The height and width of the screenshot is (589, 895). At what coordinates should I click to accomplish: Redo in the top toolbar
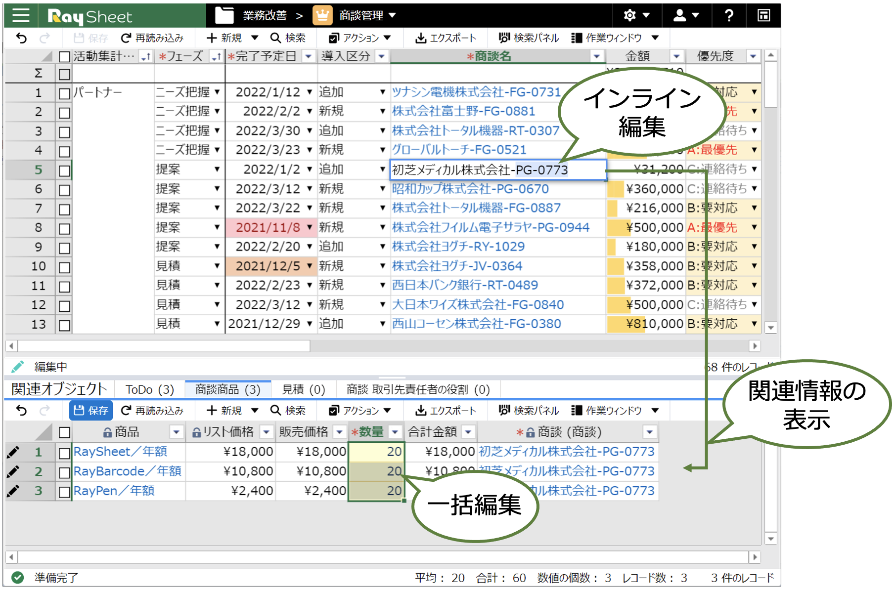click(45, 38)
